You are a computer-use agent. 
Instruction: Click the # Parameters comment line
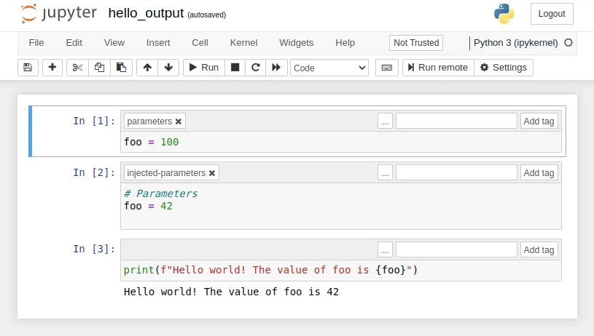[160, 193]
